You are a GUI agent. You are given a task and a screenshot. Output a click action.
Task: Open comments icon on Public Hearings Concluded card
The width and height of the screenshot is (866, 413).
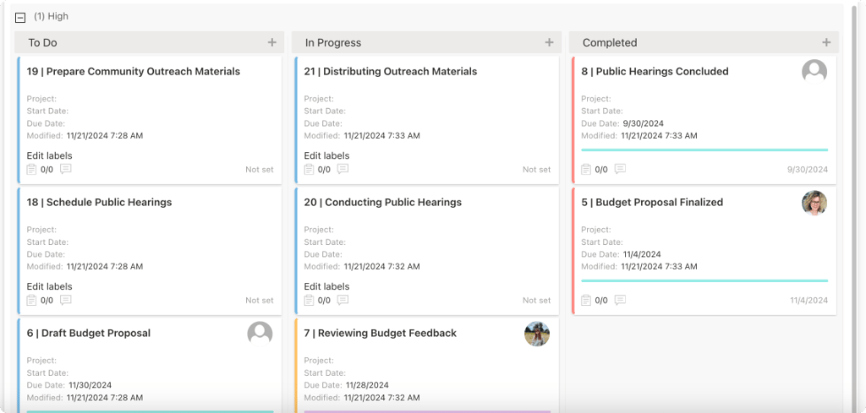pyautogui.click(x=620, y=169)
